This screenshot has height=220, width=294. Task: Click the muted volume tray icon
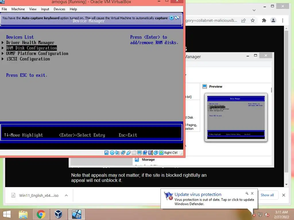click(267, 214)
